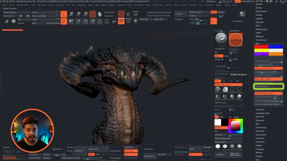The image size is (287, 161).
Task: Open the Zplugin menu
Action: coord(219,5)
